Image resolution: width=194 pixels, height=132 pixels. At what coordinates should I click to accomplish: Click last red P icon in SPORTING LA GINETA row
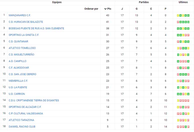point(188,35)
